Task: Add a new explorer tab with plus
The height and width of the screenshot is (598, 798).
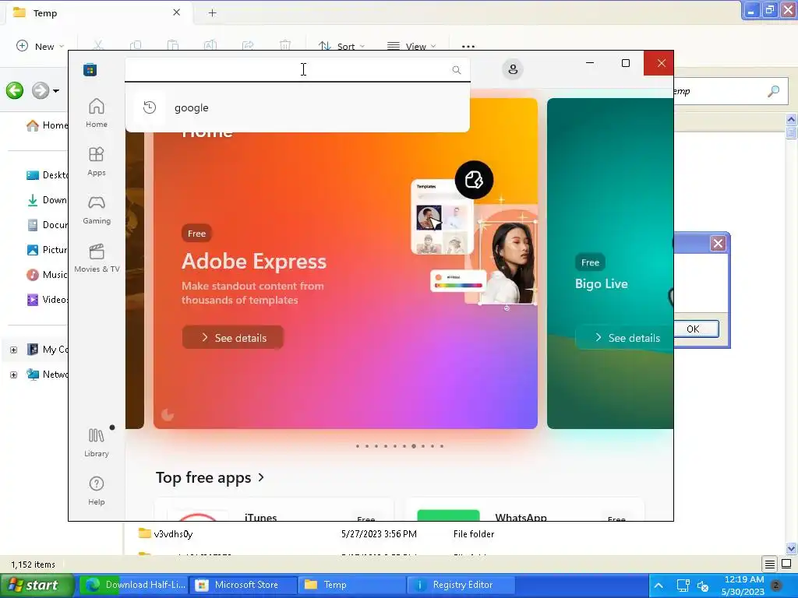Action: (212, 13)
